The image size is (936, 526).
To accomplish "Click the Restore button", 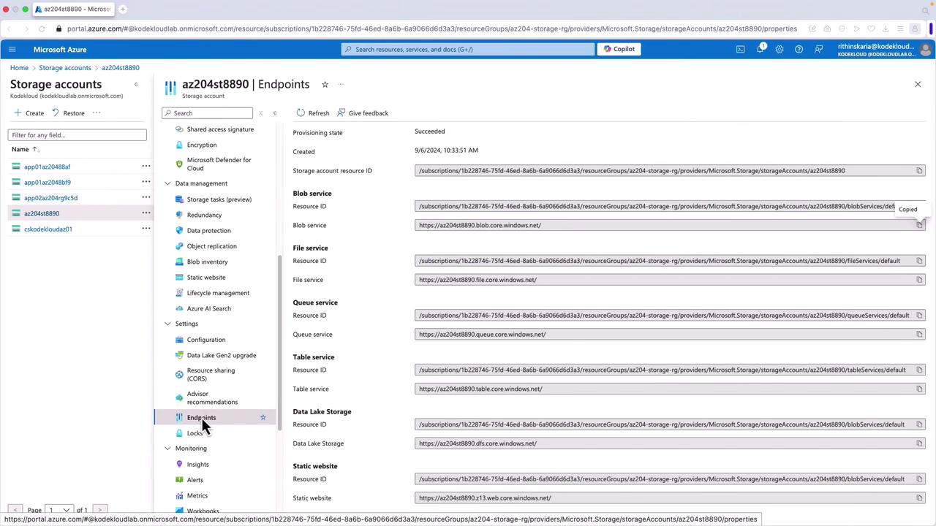I will 68,113.
